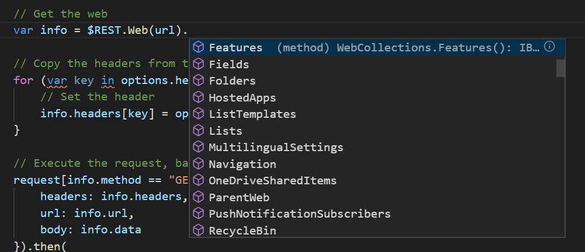585x252 pixels.
Task: Choose MultilingualSettings from the autocomplete list
Action: 276,148
